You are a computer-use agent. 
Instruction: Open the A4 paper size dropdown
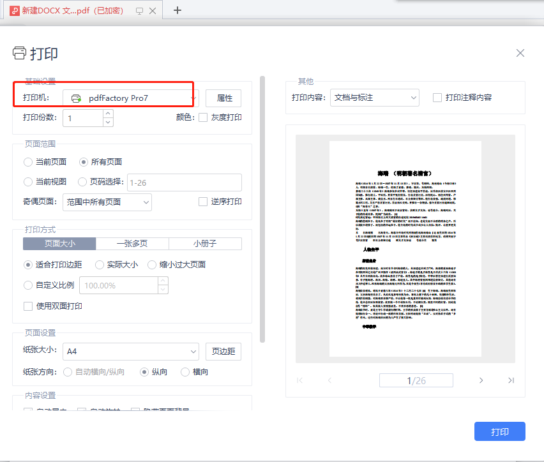[x=130, y=351]
